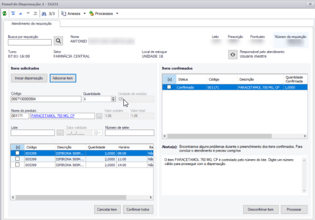Viewport: 315px width, 220px height.
Task: Click the Quantidade input field
Action: click(x=97, y=99)
